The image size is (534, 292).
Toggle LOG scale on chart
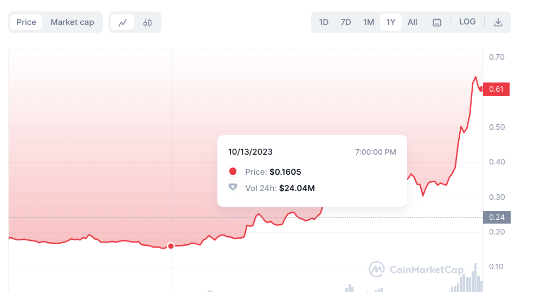[467, 22]
